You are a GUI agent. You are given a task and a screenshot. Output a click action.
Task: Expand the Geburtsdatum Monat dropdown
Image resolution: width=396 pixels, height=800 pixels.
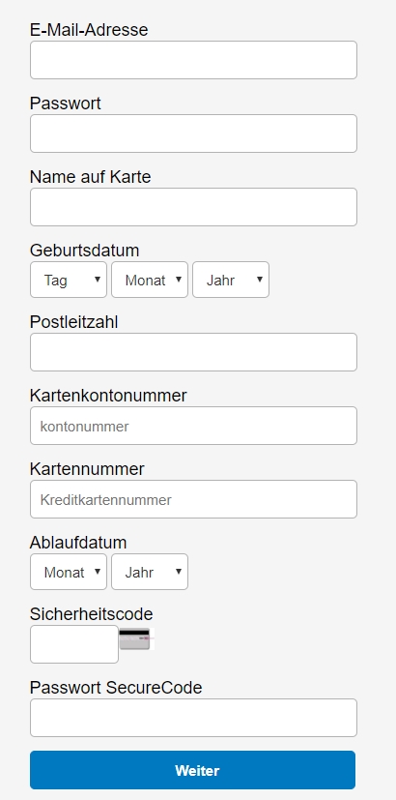tap(150, 280)
